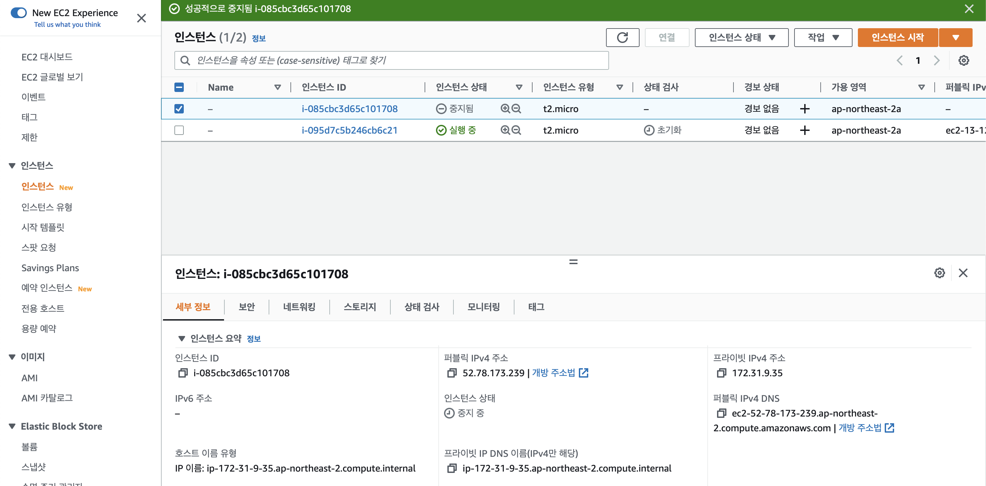Image resolution: width=986 pixels, height=486 pixels.
Task: Dismiss the green success notification banner
Action: coord(969,9)
